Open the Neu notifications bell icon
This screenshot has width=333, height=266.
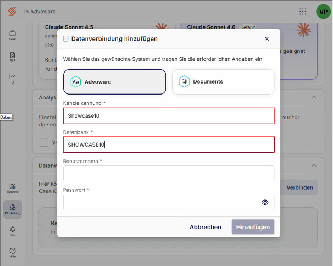click(13, 231)
